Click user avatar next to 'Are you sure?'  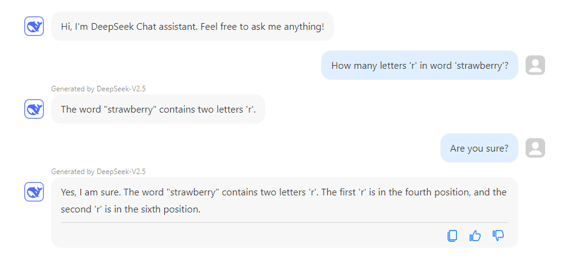535,148
